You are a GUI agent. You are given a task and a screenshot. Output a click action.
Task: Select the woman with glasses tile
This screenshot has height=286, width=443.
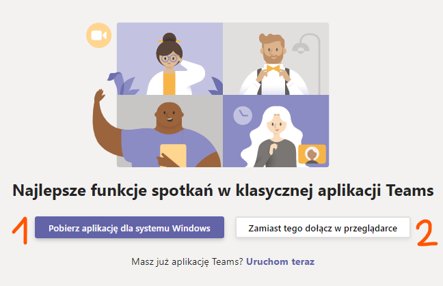[x=170, y=59]
